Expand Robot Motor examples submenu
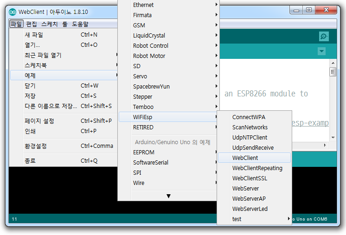Viewport: 346px width, 235px height. (169, 56)
